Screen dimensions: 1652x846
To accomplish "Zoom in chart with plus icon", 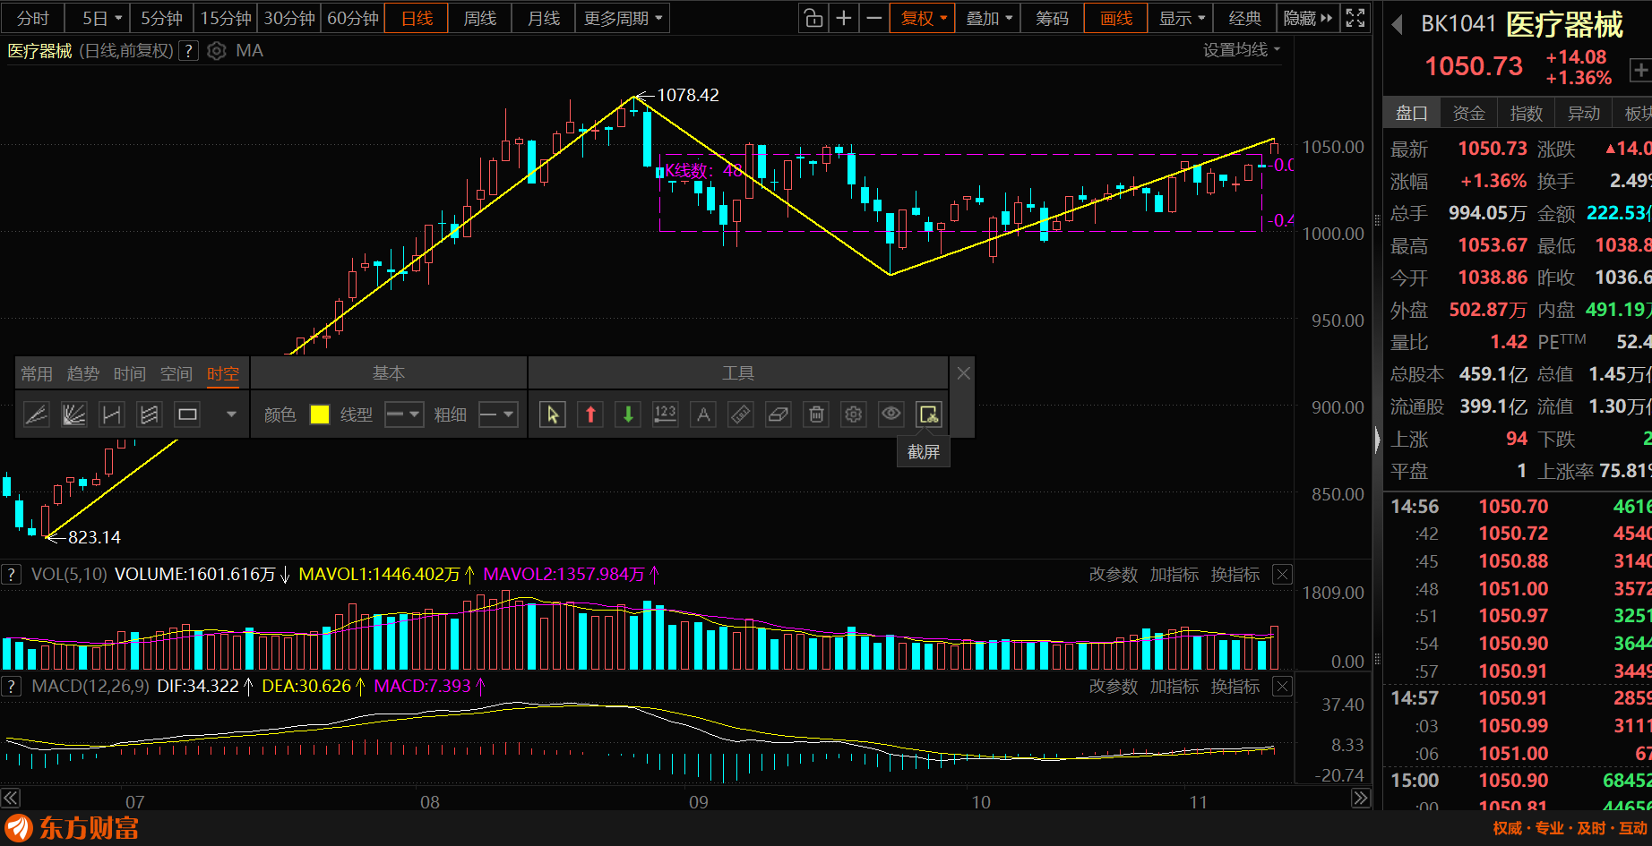I will pos(844,18).
